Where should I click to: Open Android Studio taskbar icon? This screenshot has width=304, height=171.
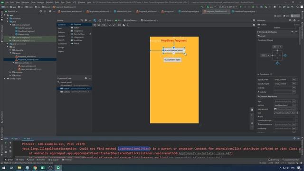click(58, 168)
